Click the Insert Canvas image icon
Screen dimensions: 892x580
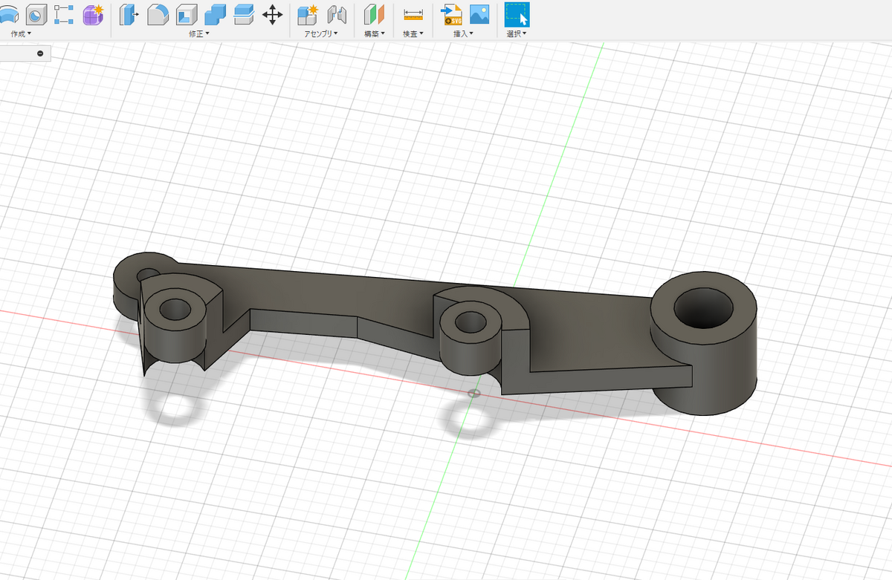tap(479, 14)
